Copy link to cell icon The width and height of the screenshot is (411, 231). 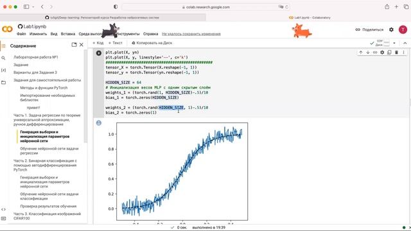coord(375,53)
